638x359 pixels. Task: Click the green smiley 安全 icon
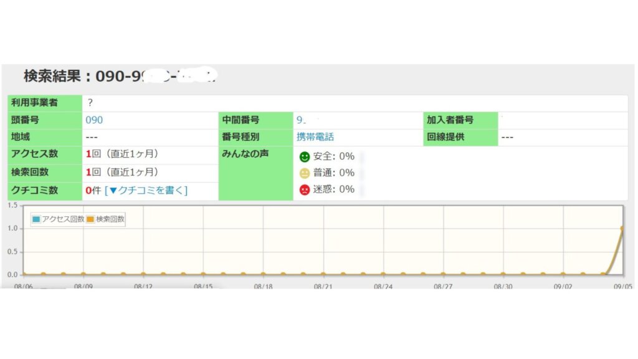(x=305, y=156)
